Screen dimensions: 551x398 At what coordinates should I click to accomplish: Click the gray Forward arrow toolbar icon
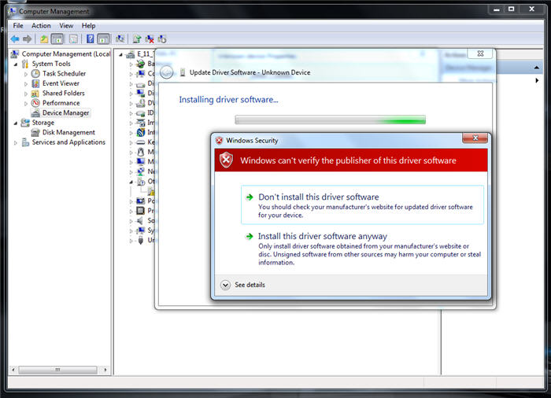click(27, 39)
